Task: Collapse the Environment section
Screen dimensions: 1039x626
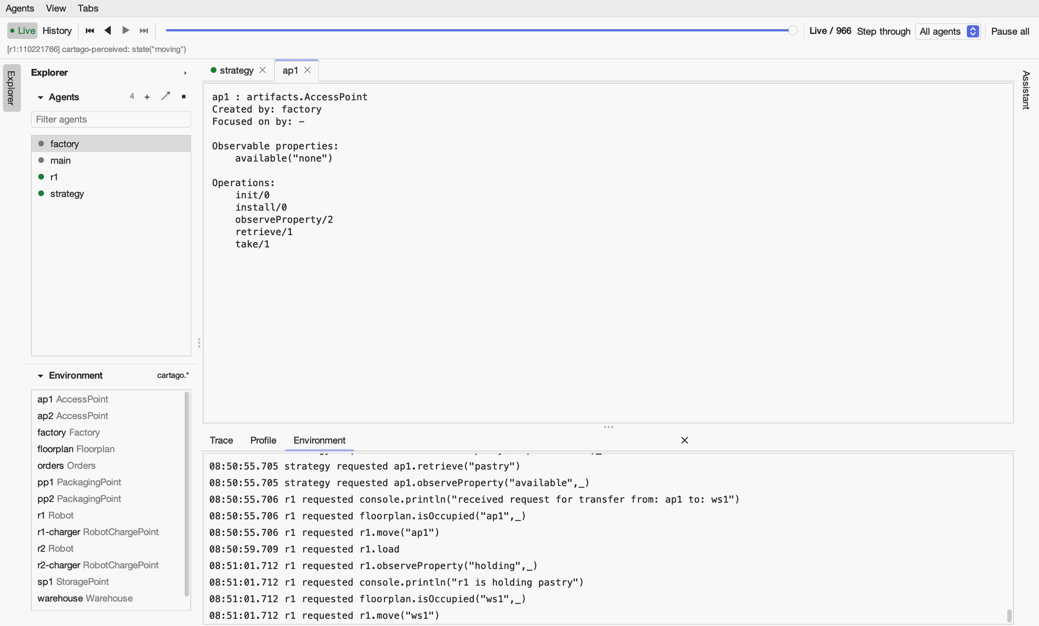Action: click(41, 376)
